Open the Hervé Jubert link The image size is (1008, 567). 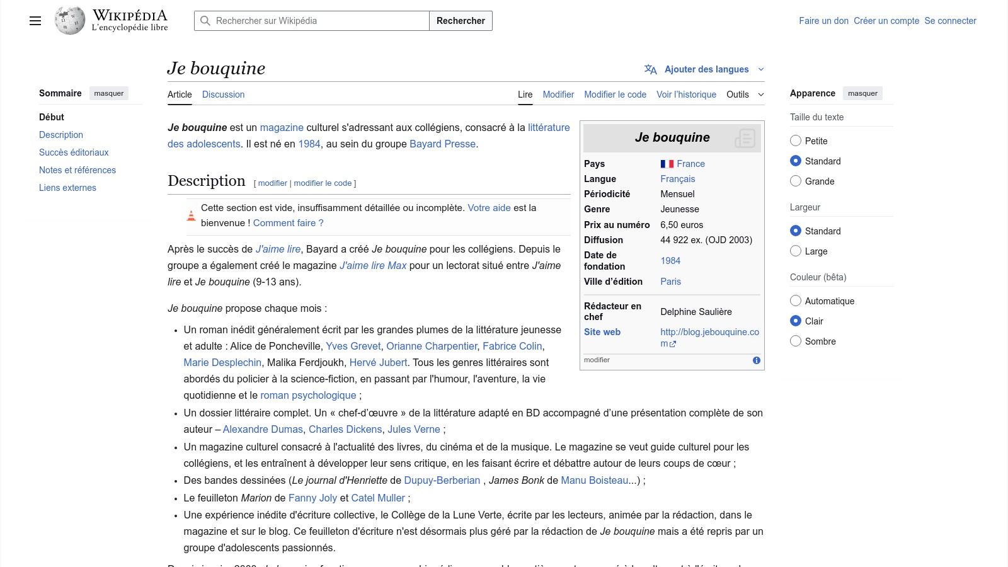pos(378,363)
